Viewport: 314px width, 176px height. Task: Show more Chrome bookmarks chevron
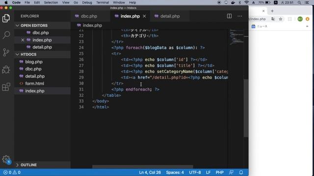coord(307,26)
